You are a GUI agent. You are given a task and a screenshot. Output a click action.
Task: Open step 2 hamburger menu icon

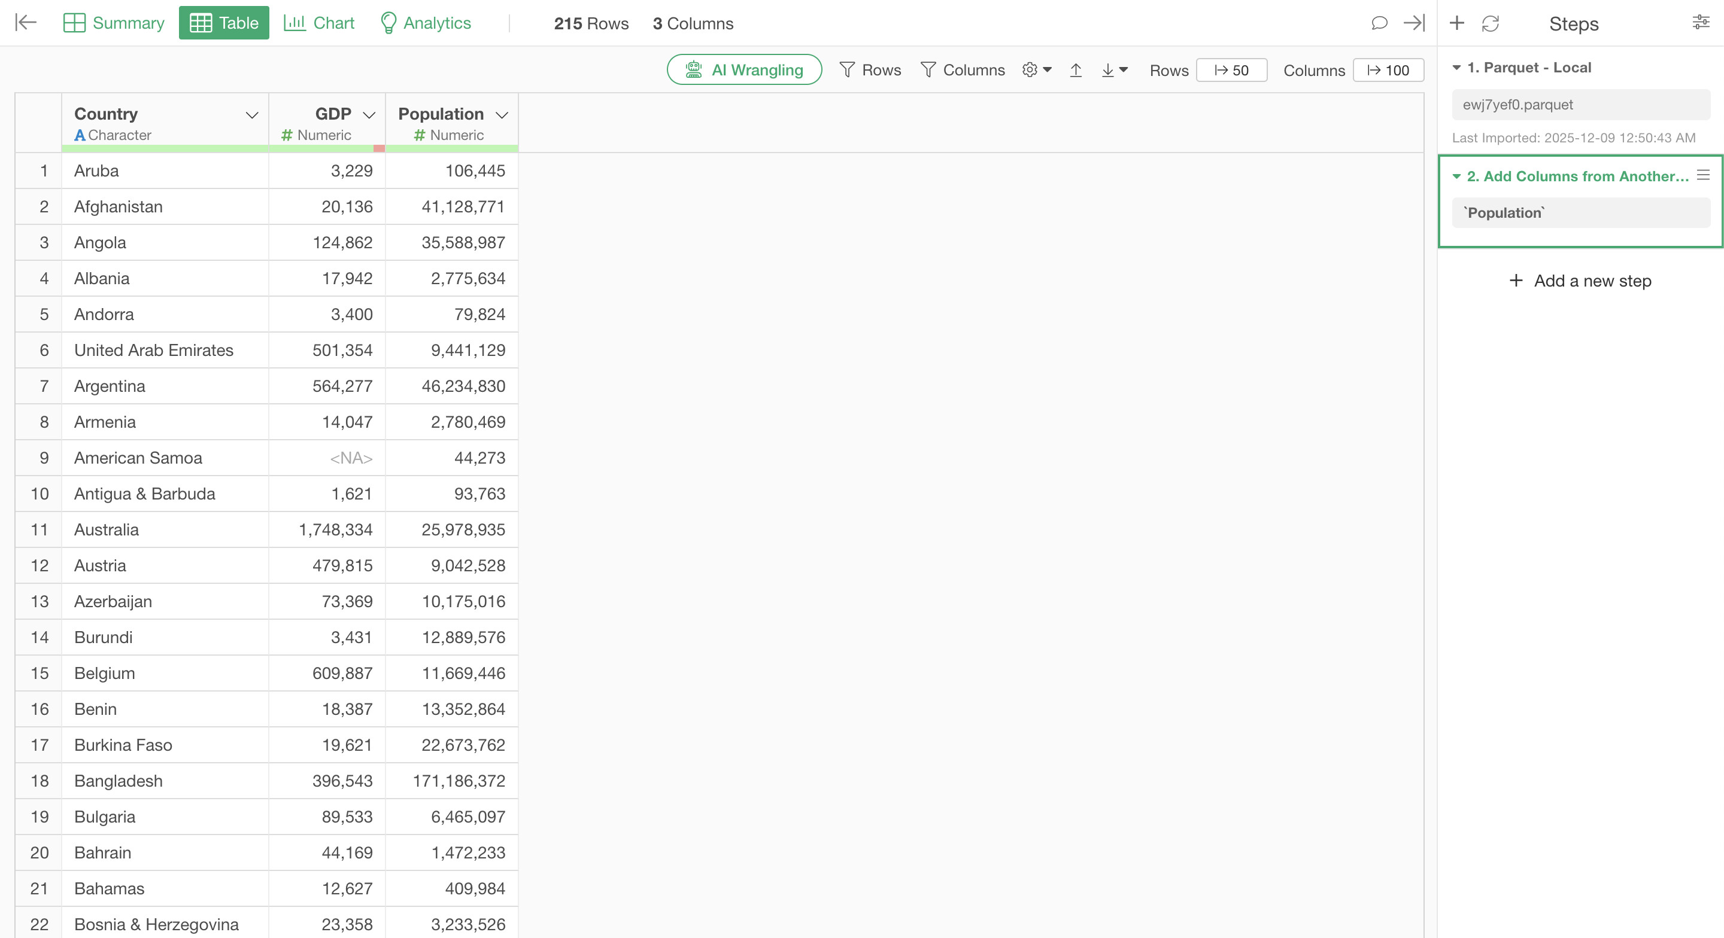coord(1703,175)
